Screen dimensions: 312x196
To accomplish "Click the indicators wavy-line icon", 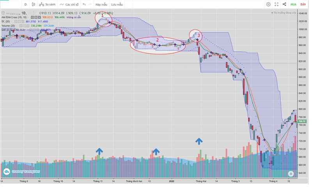I will (62, 4).
